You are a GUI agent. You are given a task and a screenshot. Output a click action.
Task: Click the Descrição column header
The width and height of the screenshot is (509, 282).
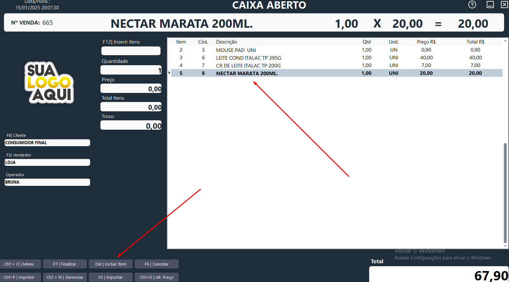tap(226, 42)
